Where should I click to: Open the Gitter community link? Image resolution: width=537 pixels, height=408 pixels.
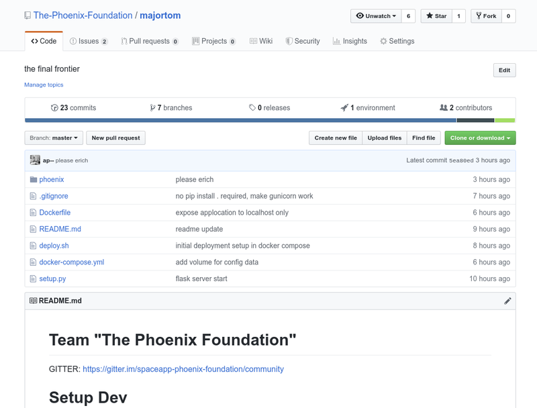[x=183, y=369]
